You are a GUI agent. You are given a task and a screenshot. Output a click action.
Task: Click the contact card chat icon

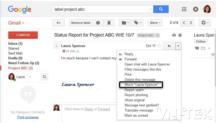197,48
